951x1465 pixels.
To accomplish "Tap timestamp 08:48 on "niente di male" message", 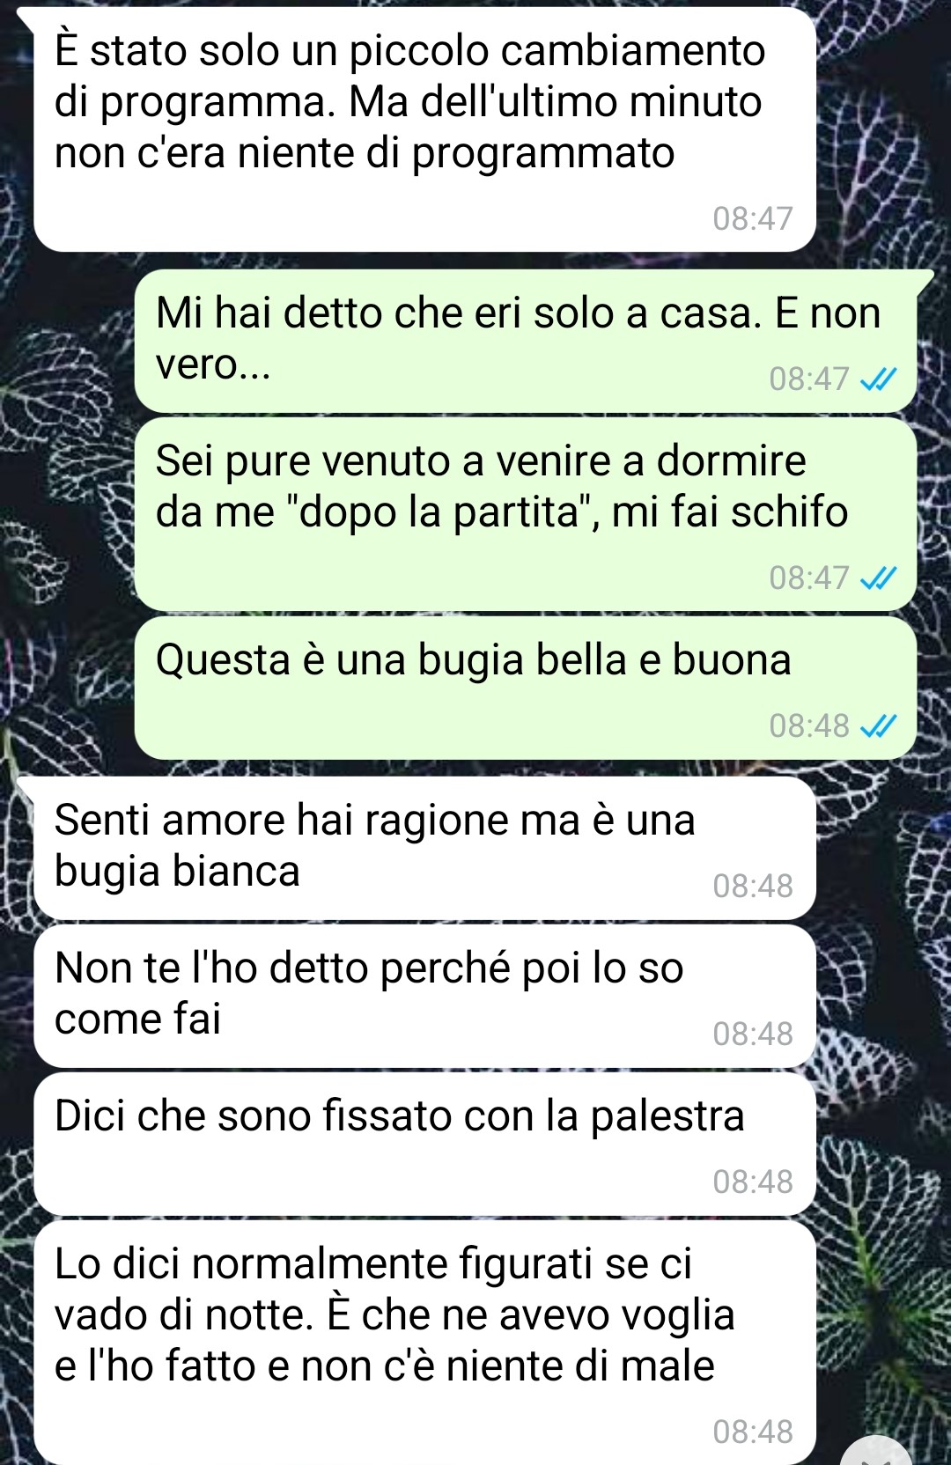I will (x=753, y=1432).
